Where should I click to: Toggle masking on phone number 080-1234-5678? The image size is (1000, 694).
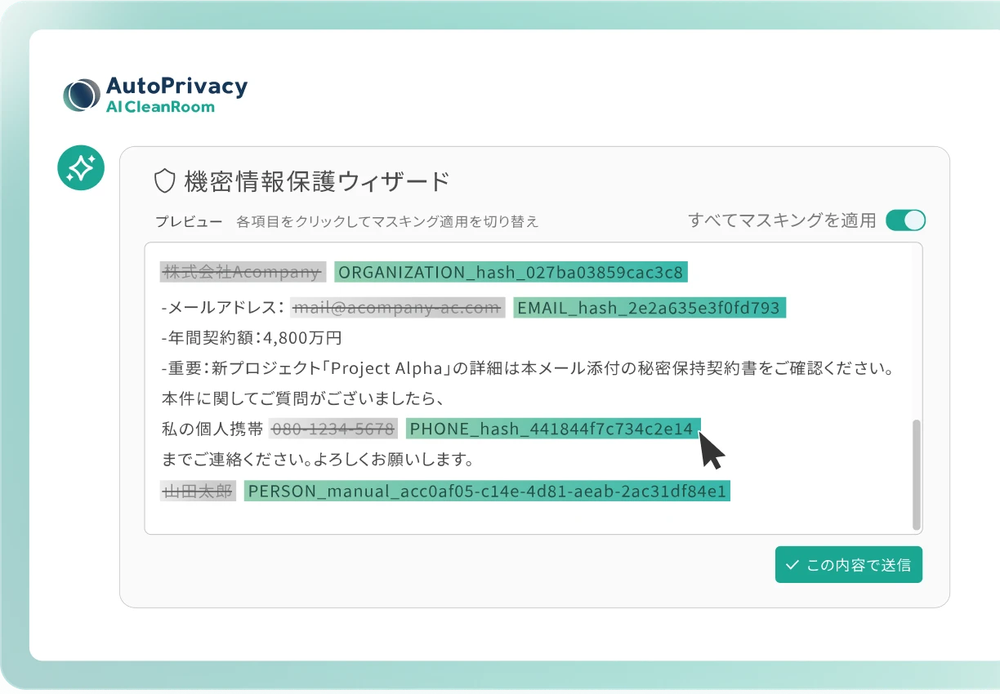(333, 428)
